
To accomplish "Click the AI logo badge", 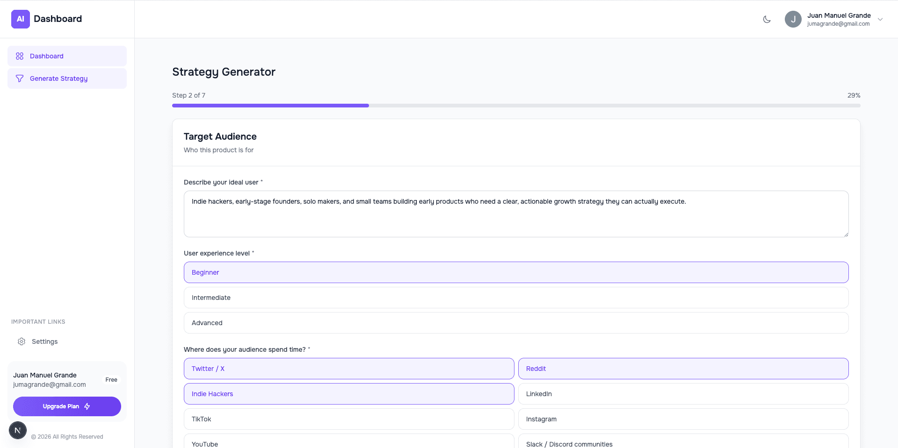I will 21,19.
